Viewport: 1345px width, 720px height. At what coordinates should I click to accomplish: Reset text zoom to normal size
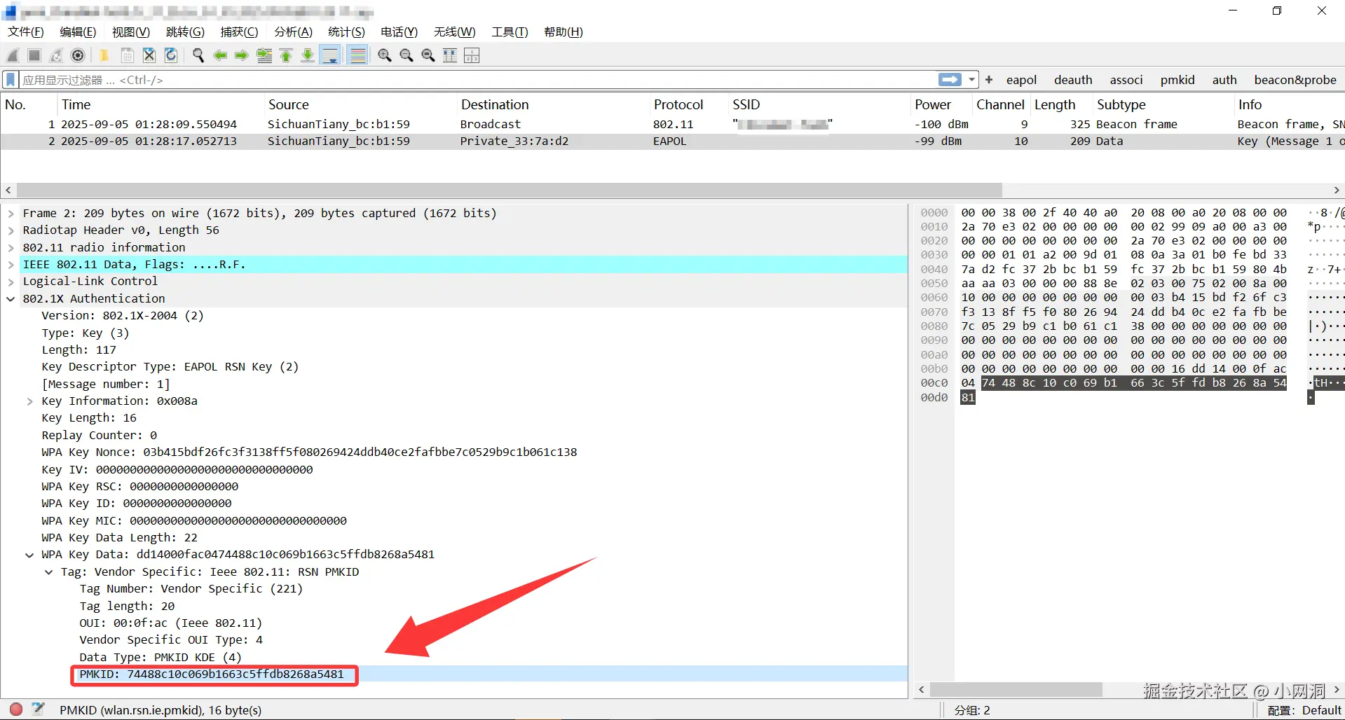point(428,55)
